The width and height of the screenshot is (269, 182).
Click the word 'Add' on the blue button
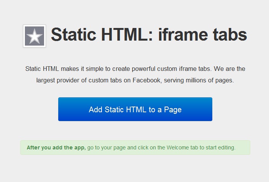coord(96,110)
